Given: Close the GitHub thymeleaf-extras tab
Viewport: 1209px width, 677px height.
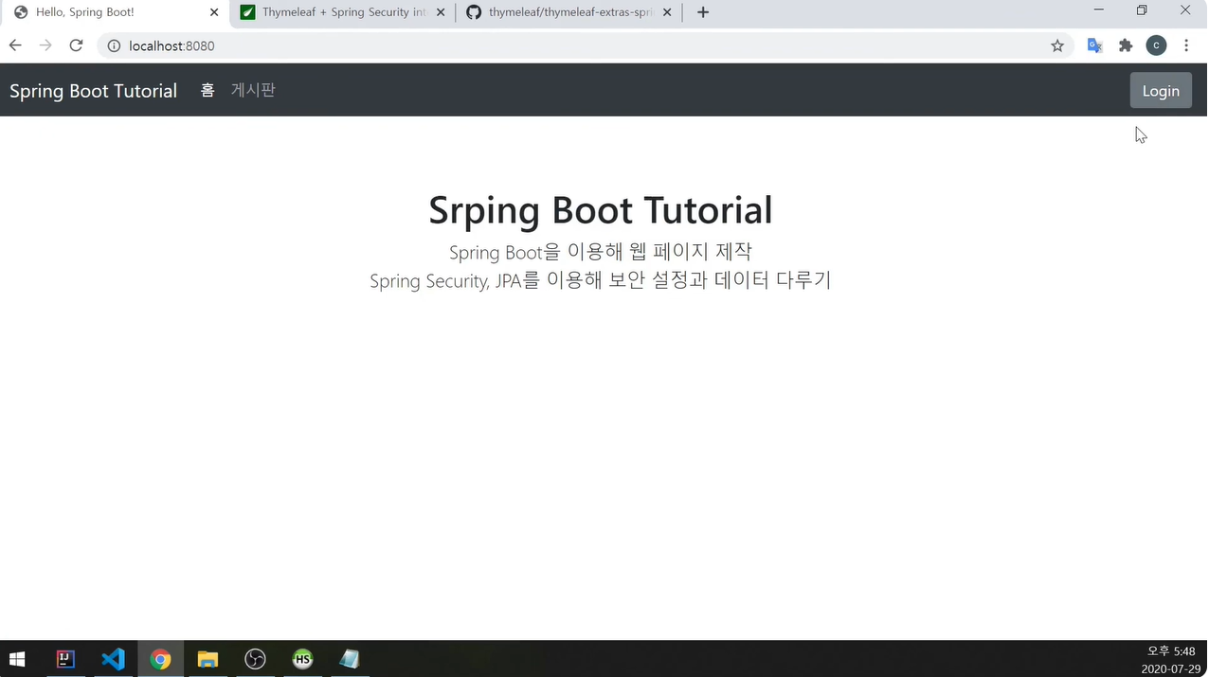Looking at the screenshot, I should tap(667, 13).
